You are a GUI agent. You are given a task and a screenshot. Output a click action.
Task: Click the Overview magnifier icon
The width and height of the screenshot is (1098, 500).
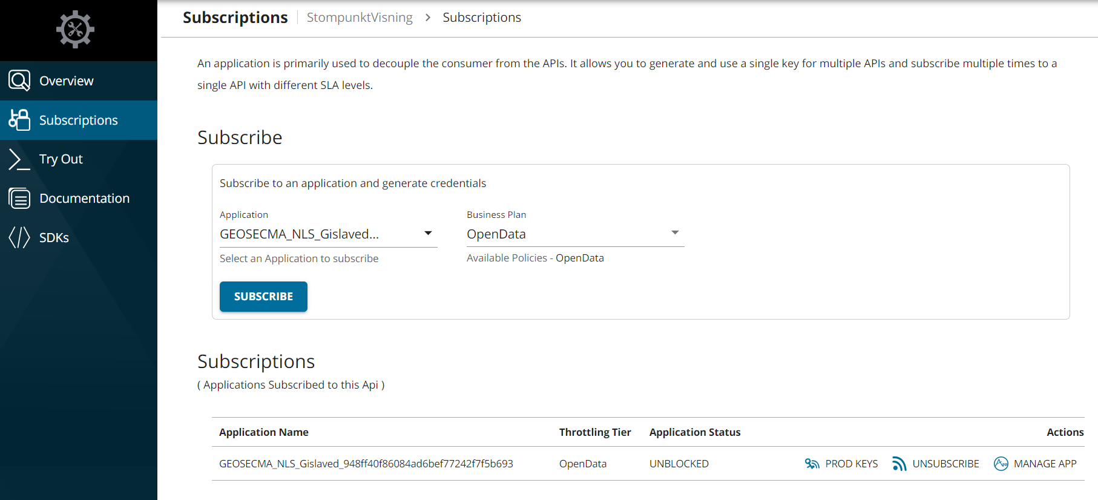tap(19, 81)
